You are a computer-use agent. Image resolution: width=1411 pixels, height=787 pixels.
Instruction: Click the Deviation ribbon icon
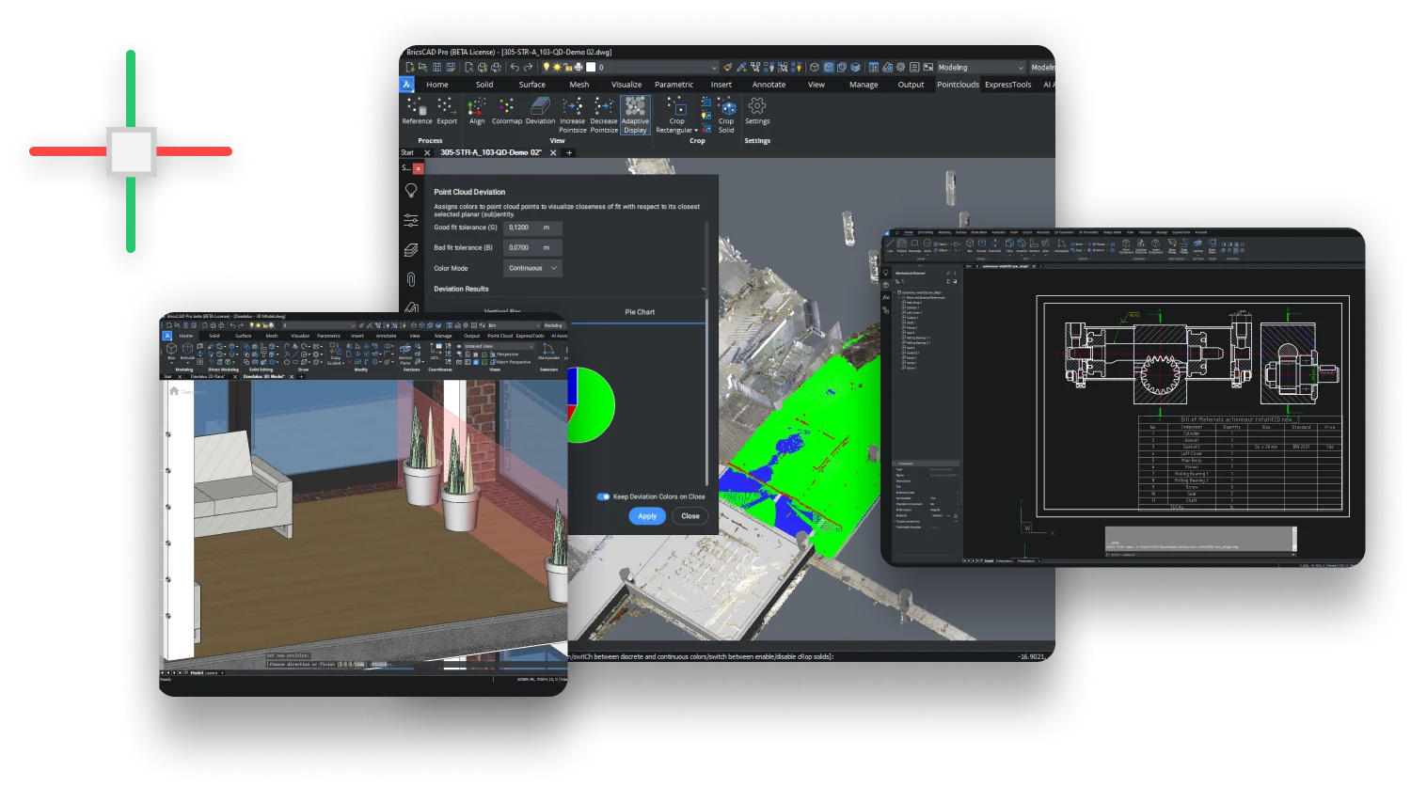pyautogui.click(x=540, y=111)
